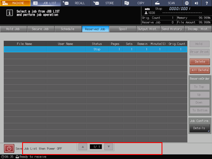Open the Output Hist. tab
This screenshot has width=212, height=159.
pyautogui.click(x=148, y=29)
